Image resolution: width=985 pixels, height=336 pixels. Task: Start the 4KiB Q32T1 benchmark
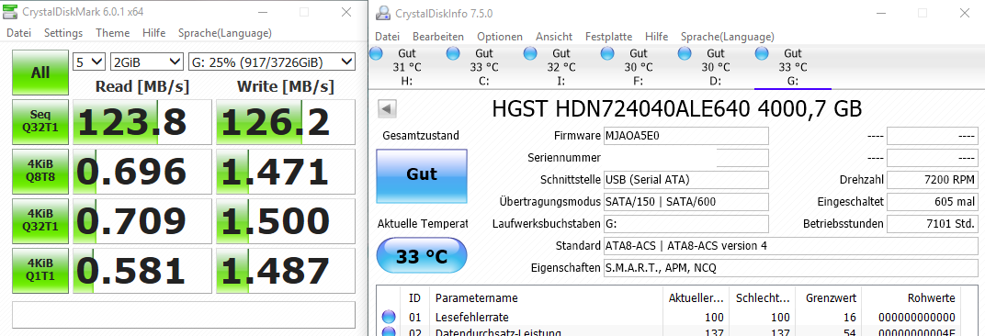(40, 220)
